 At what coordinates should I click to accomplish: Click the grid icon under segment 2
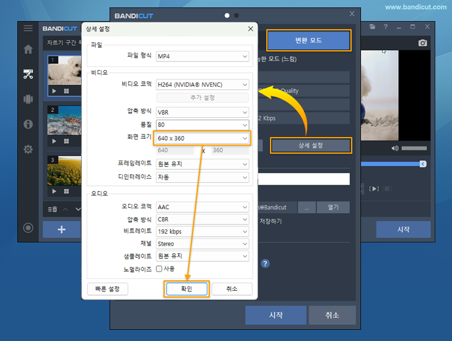(x=66, y=141)
